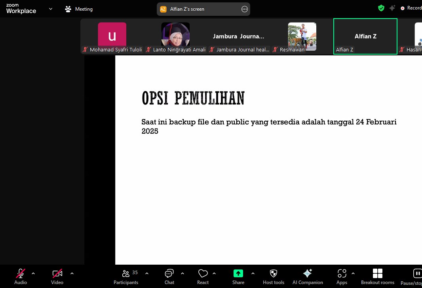Screen dimensions: 422x288
Task: Click muted mic icon beside Jambura Journal heal...
Action: 212,49
